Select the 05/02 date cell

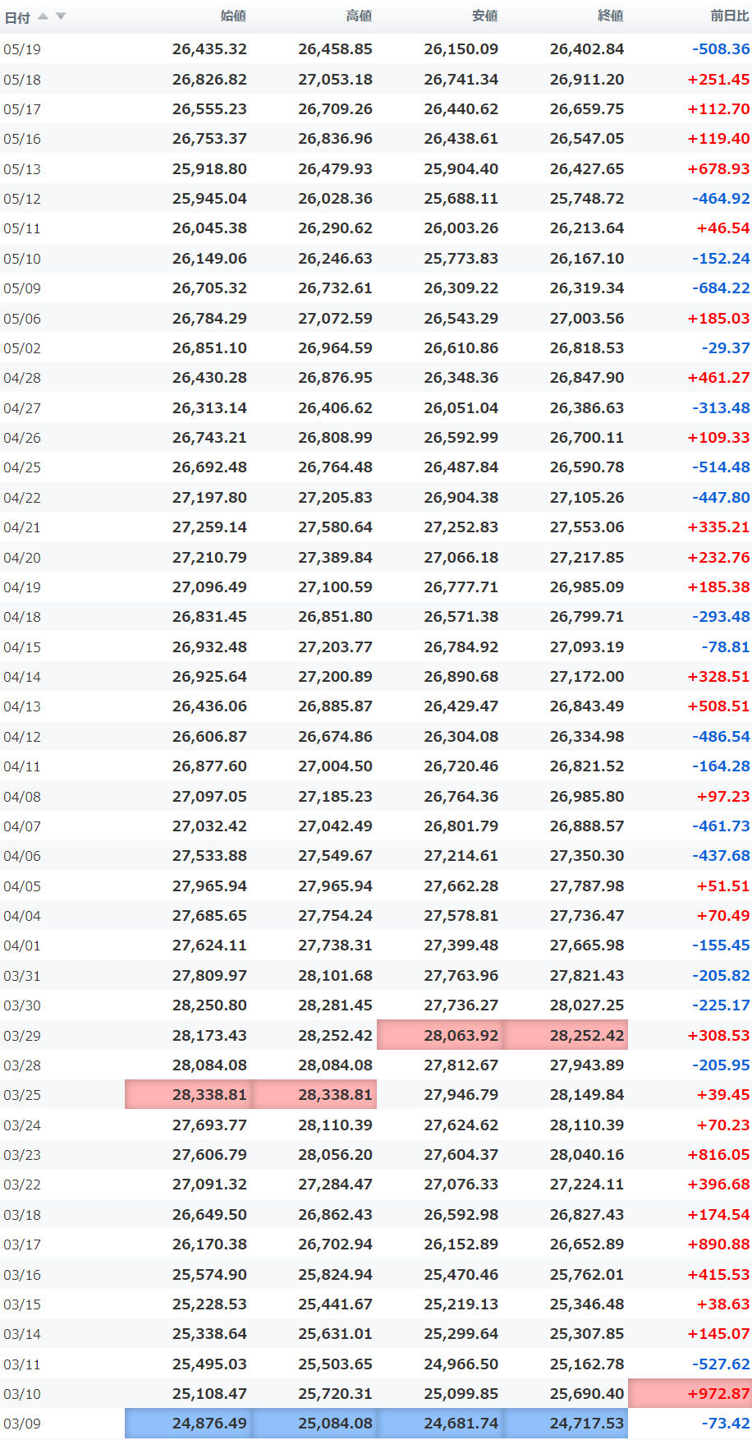[22, 348]
